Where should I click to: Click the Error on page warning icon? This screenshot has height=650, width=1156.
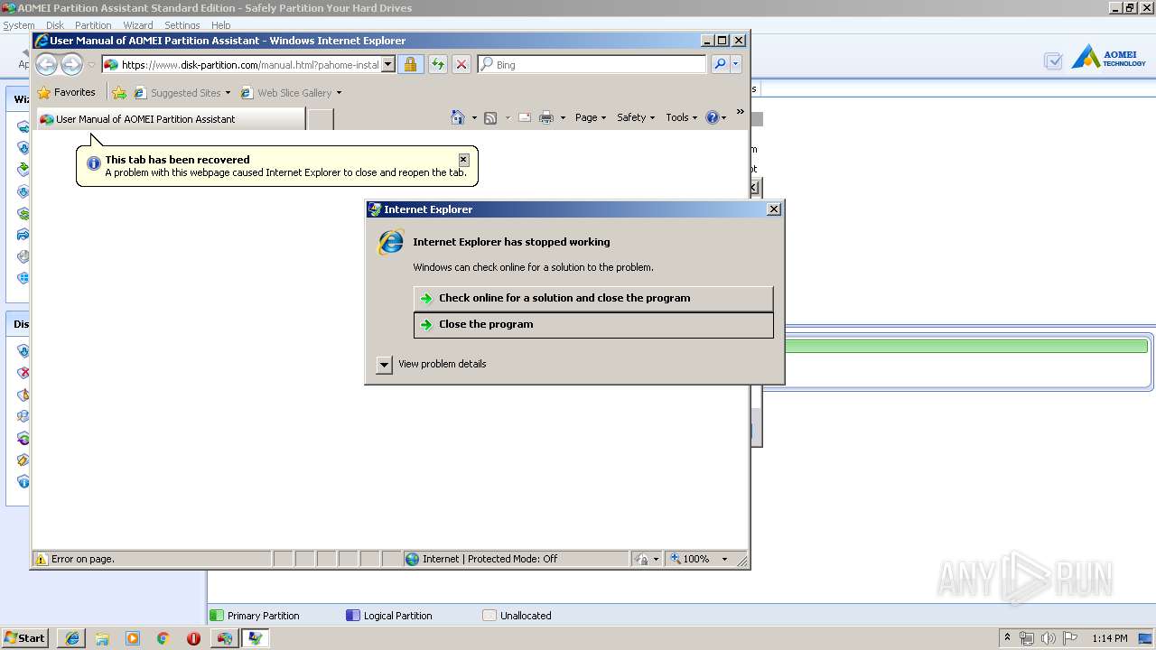(x=41, y=559)
